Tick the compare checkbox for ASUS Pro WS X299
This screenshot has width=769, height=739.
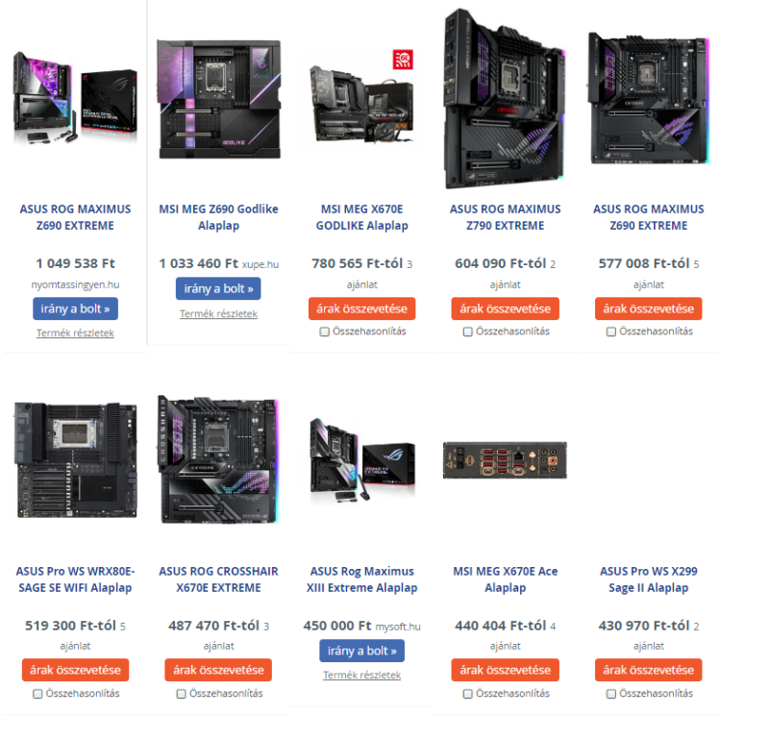610,694
